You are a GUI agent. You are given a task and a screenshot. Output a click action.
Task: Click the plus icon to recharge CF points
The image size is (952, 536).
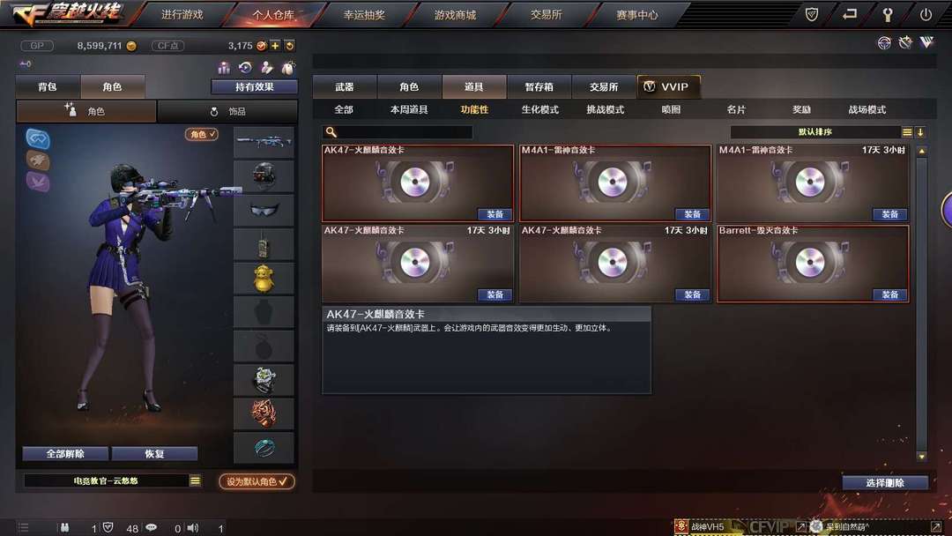[275, 46]
